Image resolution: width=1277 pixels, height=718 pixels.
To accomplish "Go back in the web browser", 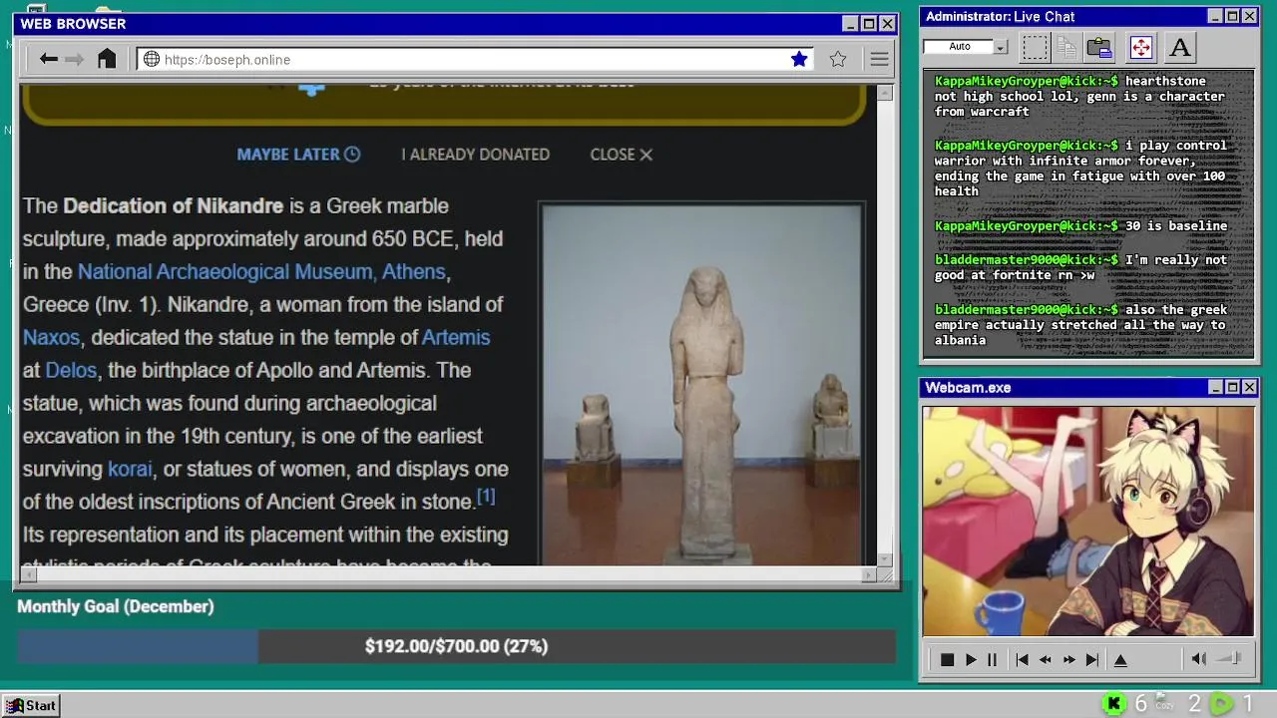I will click(x=48, y=59).
